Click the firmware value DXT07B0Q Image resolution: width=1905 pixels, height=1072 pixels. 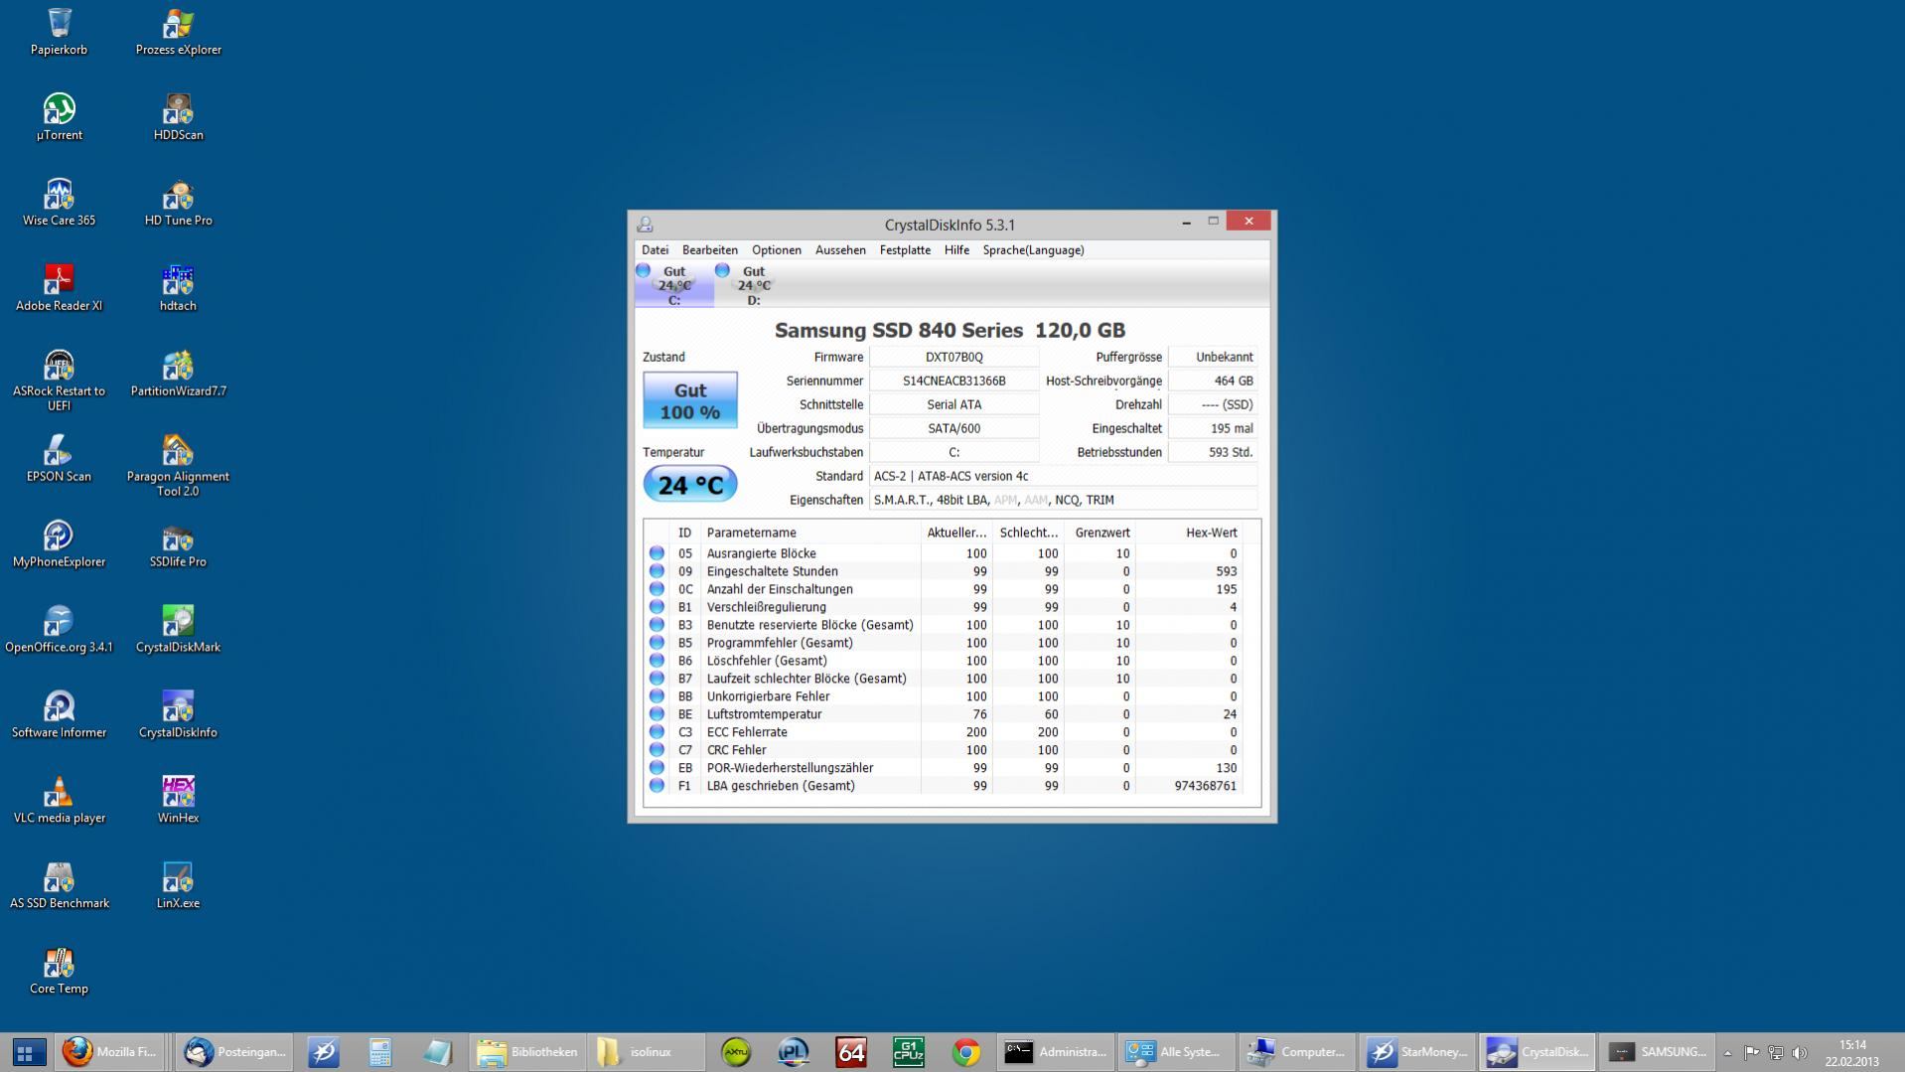(x=953, y=357)
